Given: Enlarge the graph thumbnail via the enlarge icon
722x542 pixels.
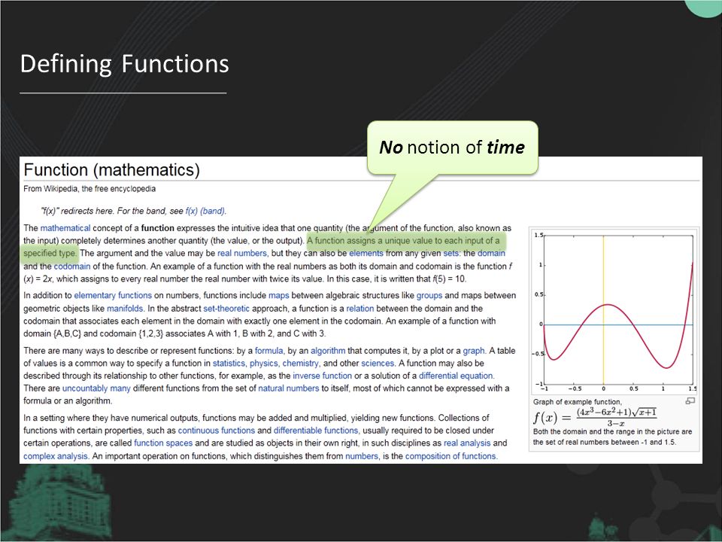Looking at the screenshot, I should (x=690, y=401).
